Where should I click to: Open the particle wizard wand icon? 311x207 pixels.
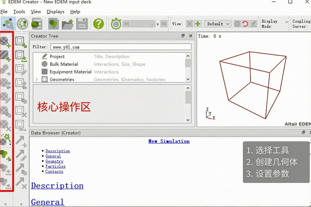5,139
